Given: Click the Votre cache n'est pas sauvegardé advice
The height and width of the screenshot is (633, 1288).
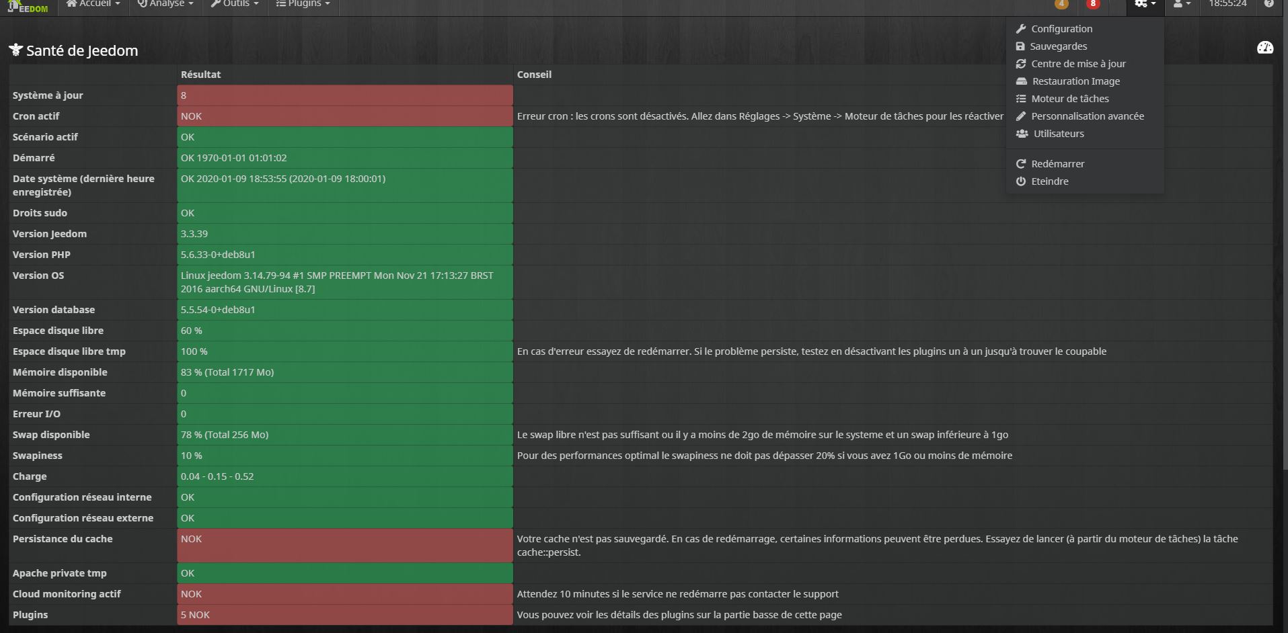Looking at the screenshot, I should (x=877, y=546).
